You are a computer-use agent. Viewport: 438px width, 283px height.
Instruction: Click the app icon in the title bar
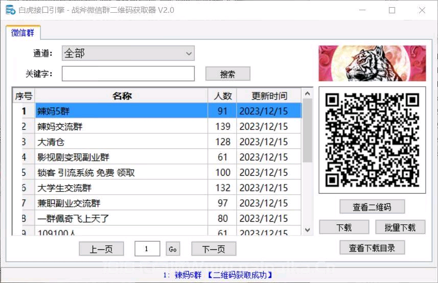pos(10,10)
